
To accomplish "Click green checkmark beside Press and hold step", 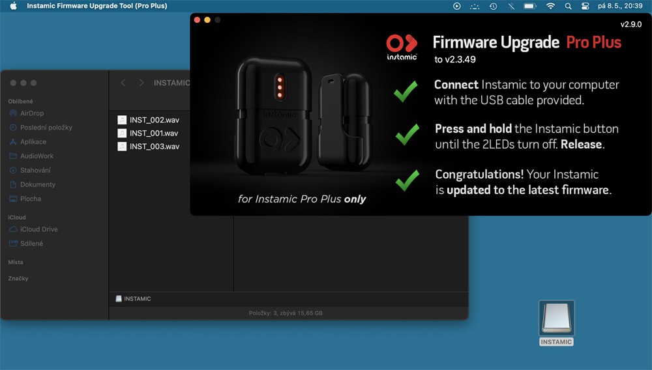I will [407, 135].
